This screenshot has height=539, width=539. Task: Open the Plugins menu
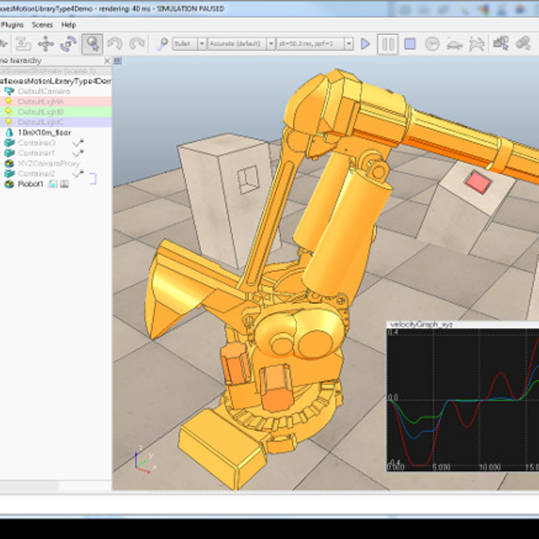12,25
